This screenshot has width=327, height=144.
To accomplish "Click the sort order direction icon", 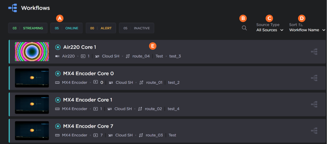I will tap(300, 25).
